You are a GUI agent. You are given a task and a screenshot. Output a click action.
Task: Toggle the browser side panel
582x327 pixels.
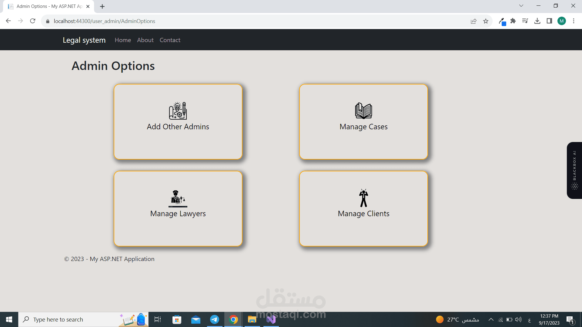click(549, 21)
